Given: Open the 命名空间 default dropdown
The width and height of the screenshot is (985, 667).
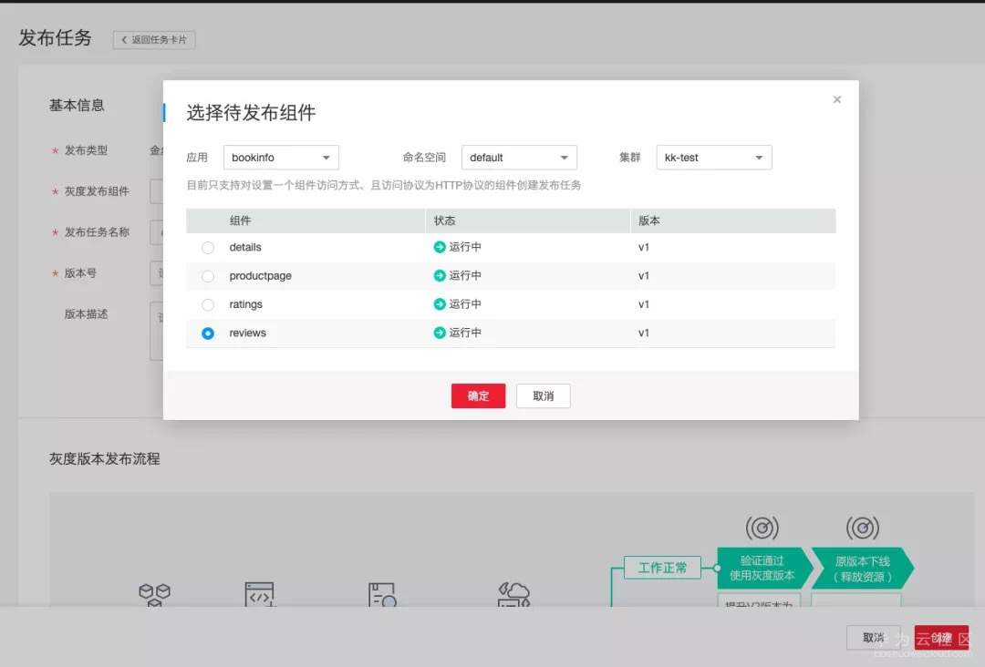Looking at the screenshot, I should (519, 158).
